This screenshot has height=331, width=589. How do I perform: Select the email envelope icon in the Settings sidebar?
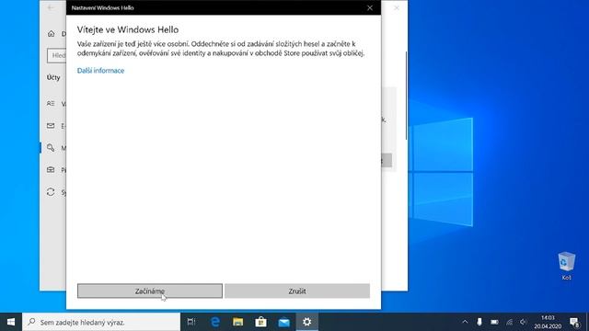coord(51,126)
